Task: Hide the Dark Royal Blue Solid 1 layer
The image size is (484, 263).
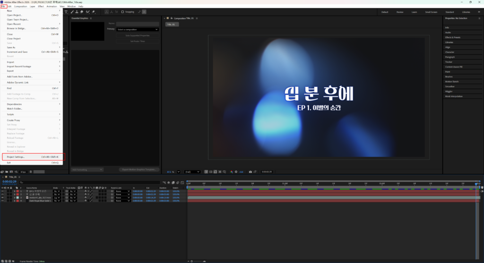Action: (2, 201)
